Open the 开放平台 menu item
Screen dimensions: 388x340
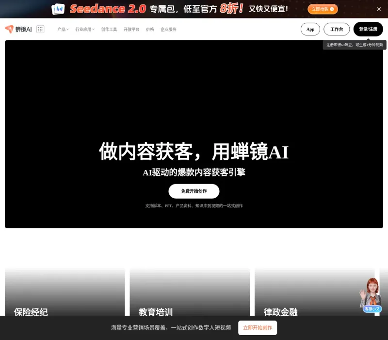(131, 29)
